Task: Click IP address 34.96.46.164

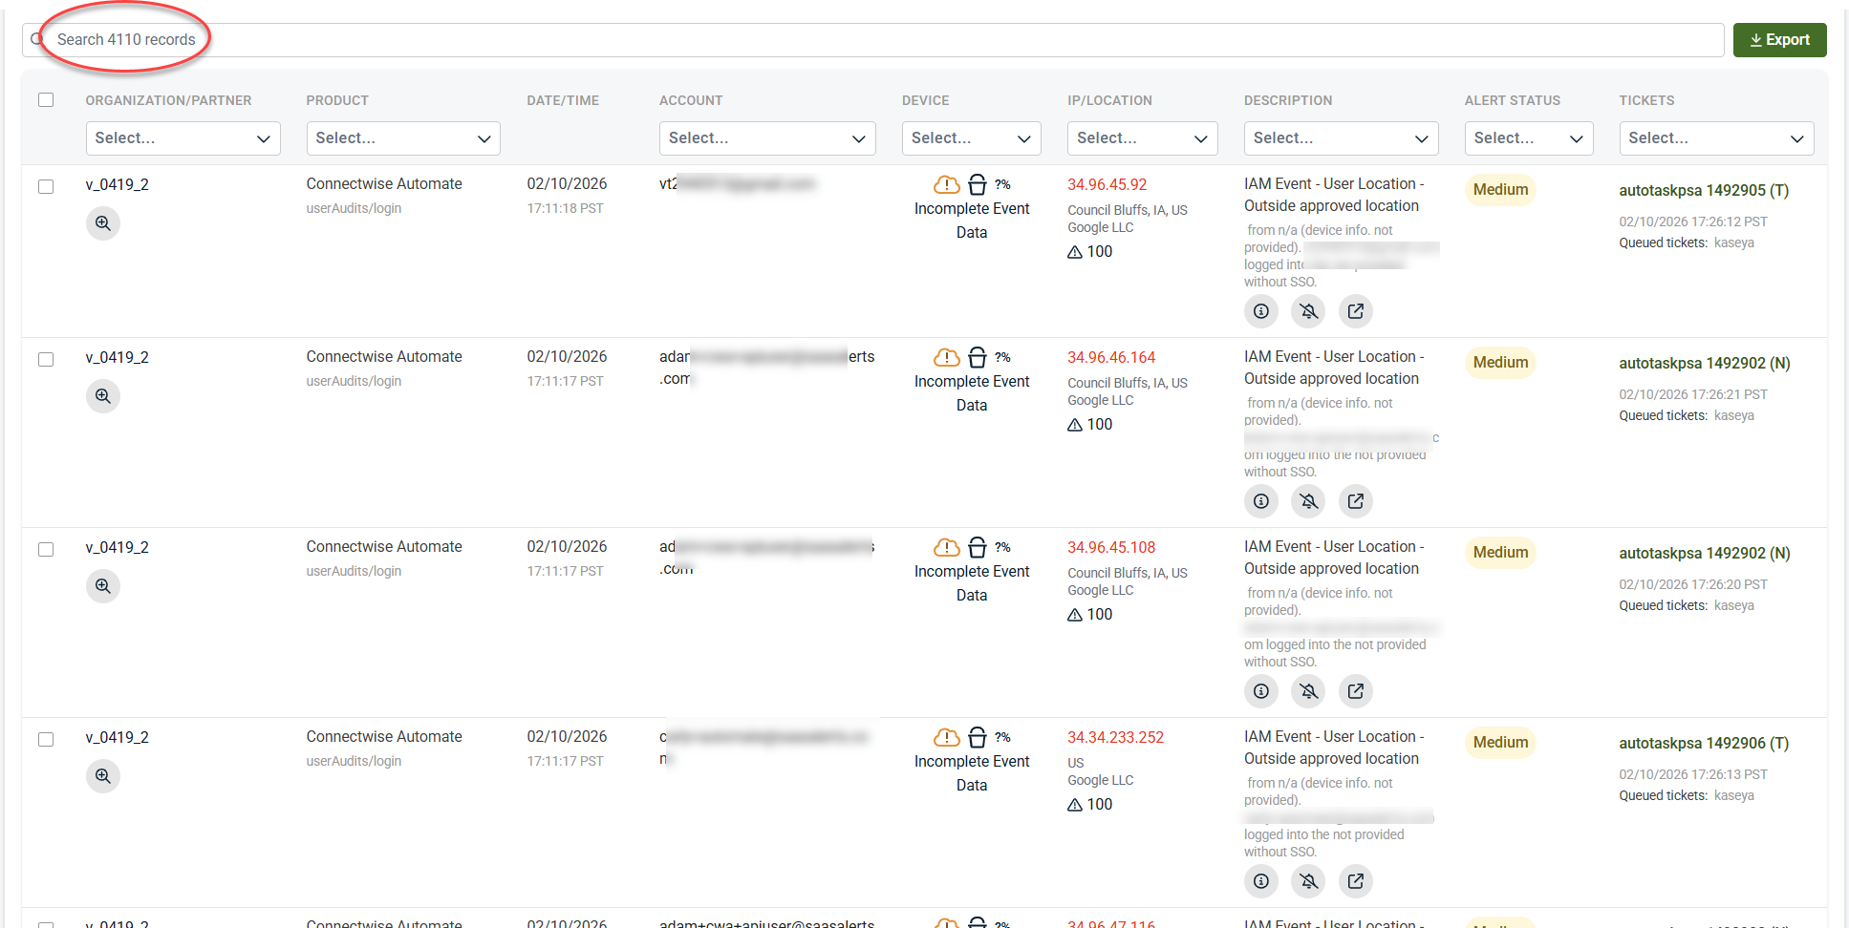Action: click(1110, 357)
